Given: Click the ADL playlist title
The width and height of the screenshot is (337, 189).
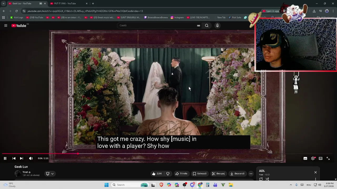Looking at the screenshot, I should click(x=262, y=171).
